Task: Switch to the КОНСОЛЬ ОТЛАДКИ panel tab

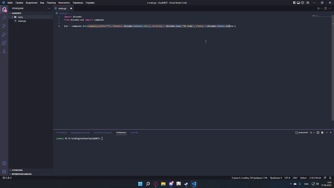Action: 103,133
